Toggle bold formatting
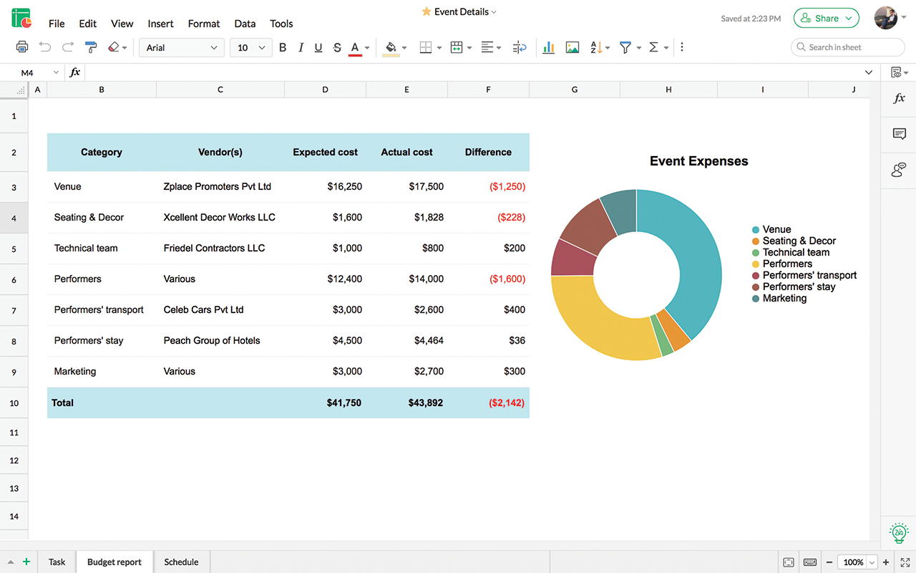The height and width of the screenshot is (573, 916). tap(283, 47)
